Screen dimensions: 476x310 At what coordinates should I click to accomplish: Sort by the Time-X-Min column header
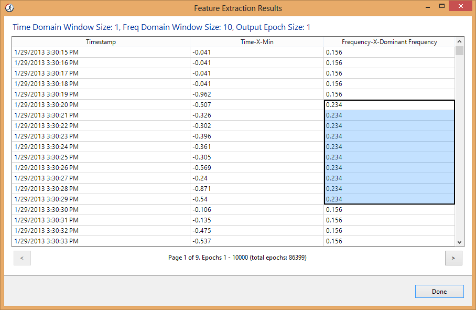[x=256, y=41]
